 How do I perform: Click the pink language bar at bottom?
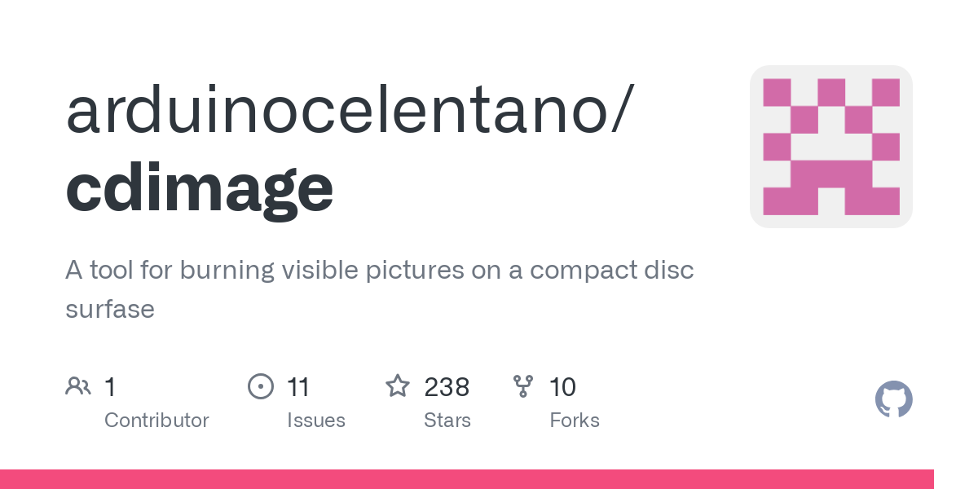click(x=467, y=479)
